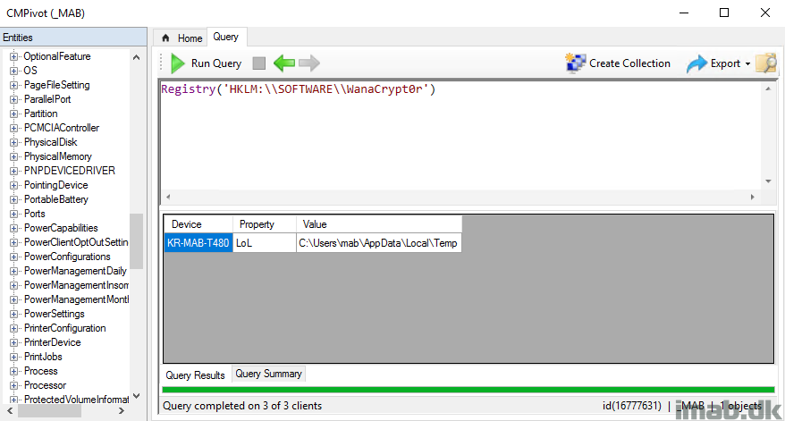
Task: Click the Query completed status text
Action: click(x=242, y=406)
